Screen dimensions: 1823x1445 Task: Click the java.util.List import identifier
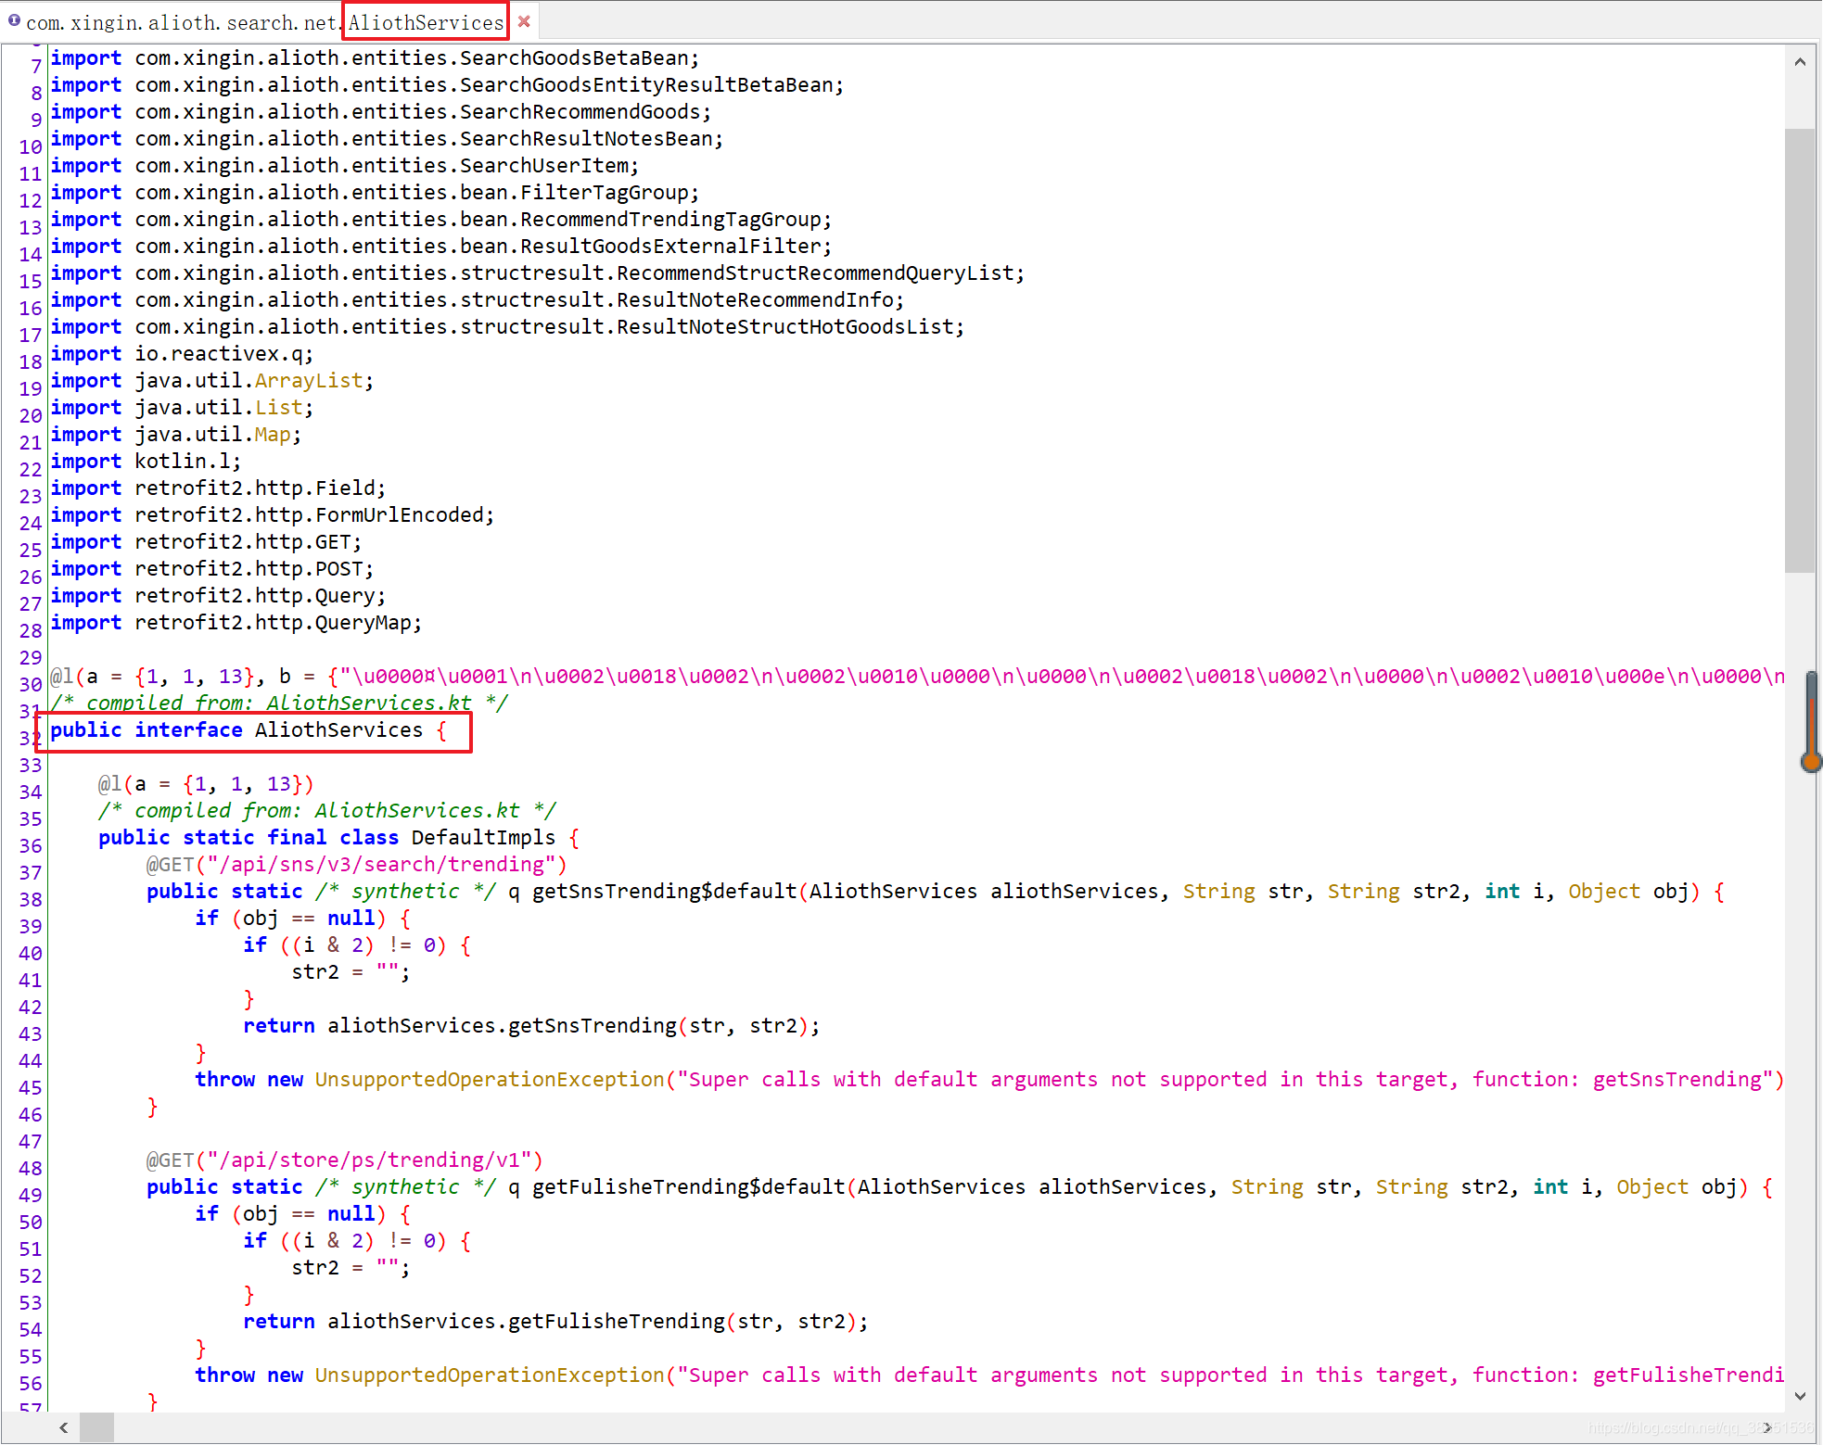click(x=279, y=408)
